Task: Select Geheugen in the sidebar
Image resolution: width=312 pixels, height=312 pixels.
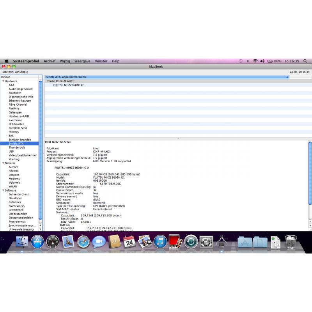Action: click(x=15, y=112)
